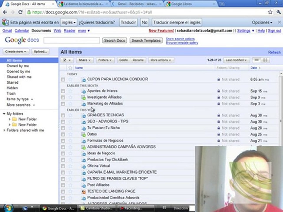The width and height of the screenshot is (283, 212).
Task: Open the Last modified sort dropdown
Action: [236, 60]
